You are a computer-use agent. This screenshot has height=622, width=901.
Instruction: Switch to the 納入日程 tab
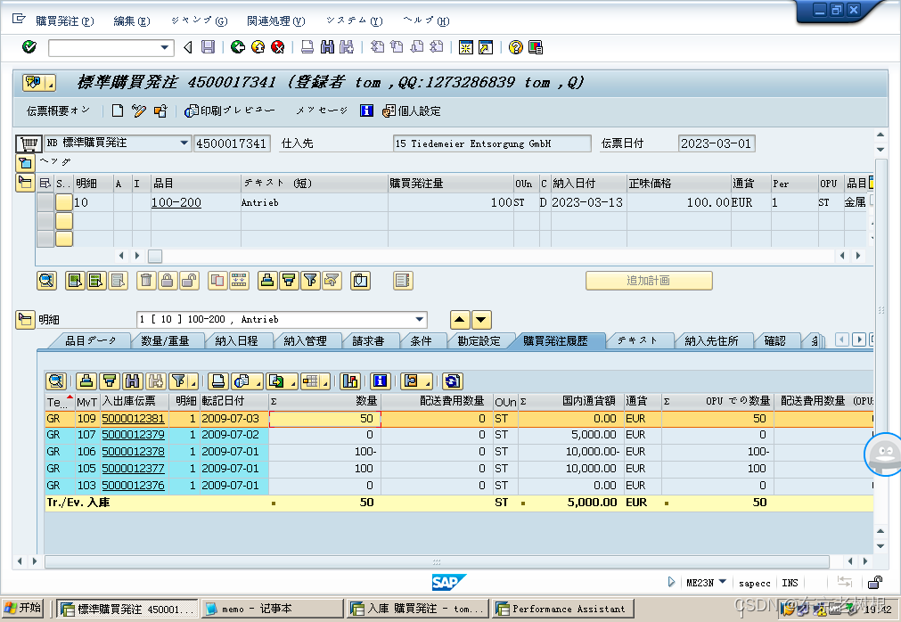[x=236, y=340]
